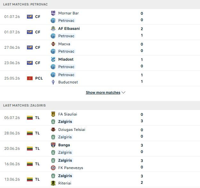Open Show more matches link
200x188 pixels.
[x=103, y=92]
